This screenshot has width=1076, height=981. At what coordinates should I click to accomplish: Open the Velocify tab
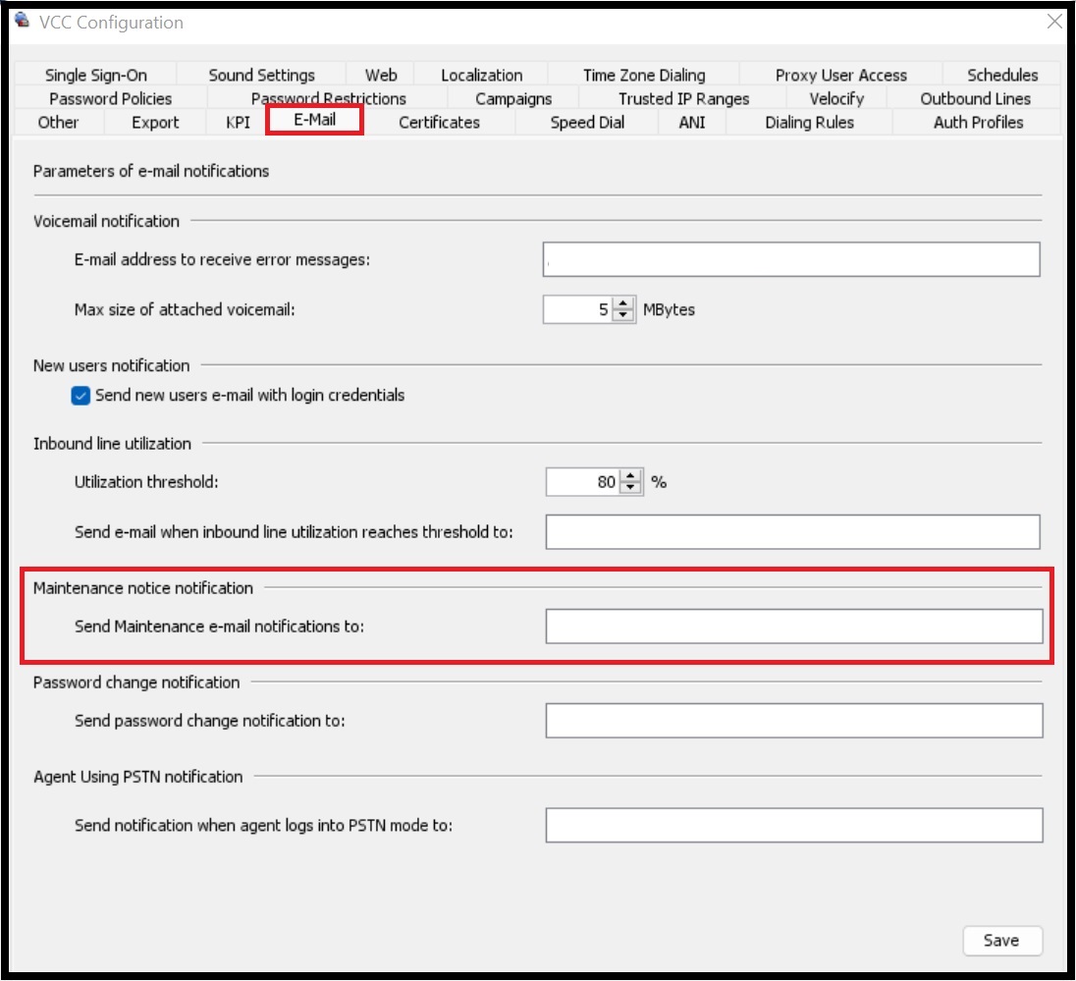(x=836, y=98)
